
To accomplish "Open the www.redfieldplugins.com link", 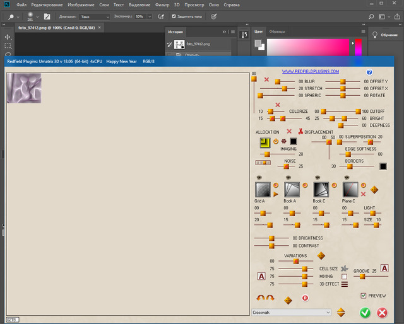I will pos(310,72).
